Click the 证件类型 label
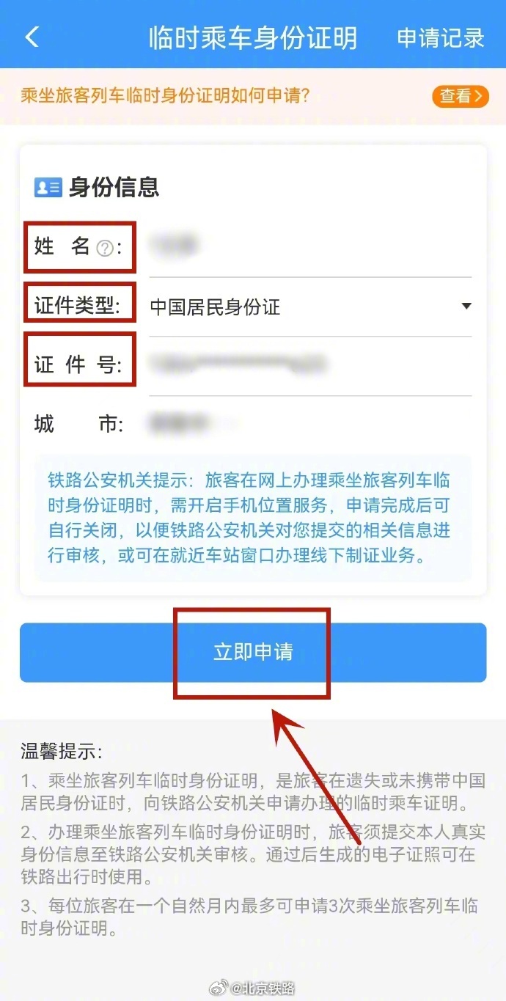This screenshot has height=1001, width=506. pyautogui.click(x=78, y=305)
